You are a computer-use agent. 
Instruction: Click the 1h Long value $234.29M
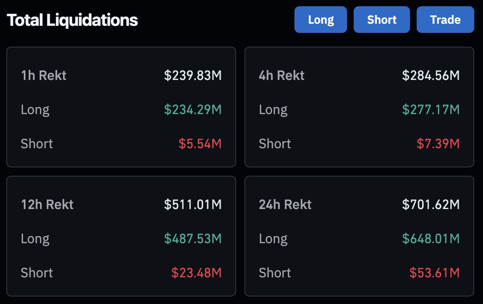[x=193, y=110]
